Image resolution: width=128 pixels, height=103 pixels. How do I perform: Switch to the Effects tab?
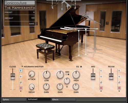coord(64,100)
